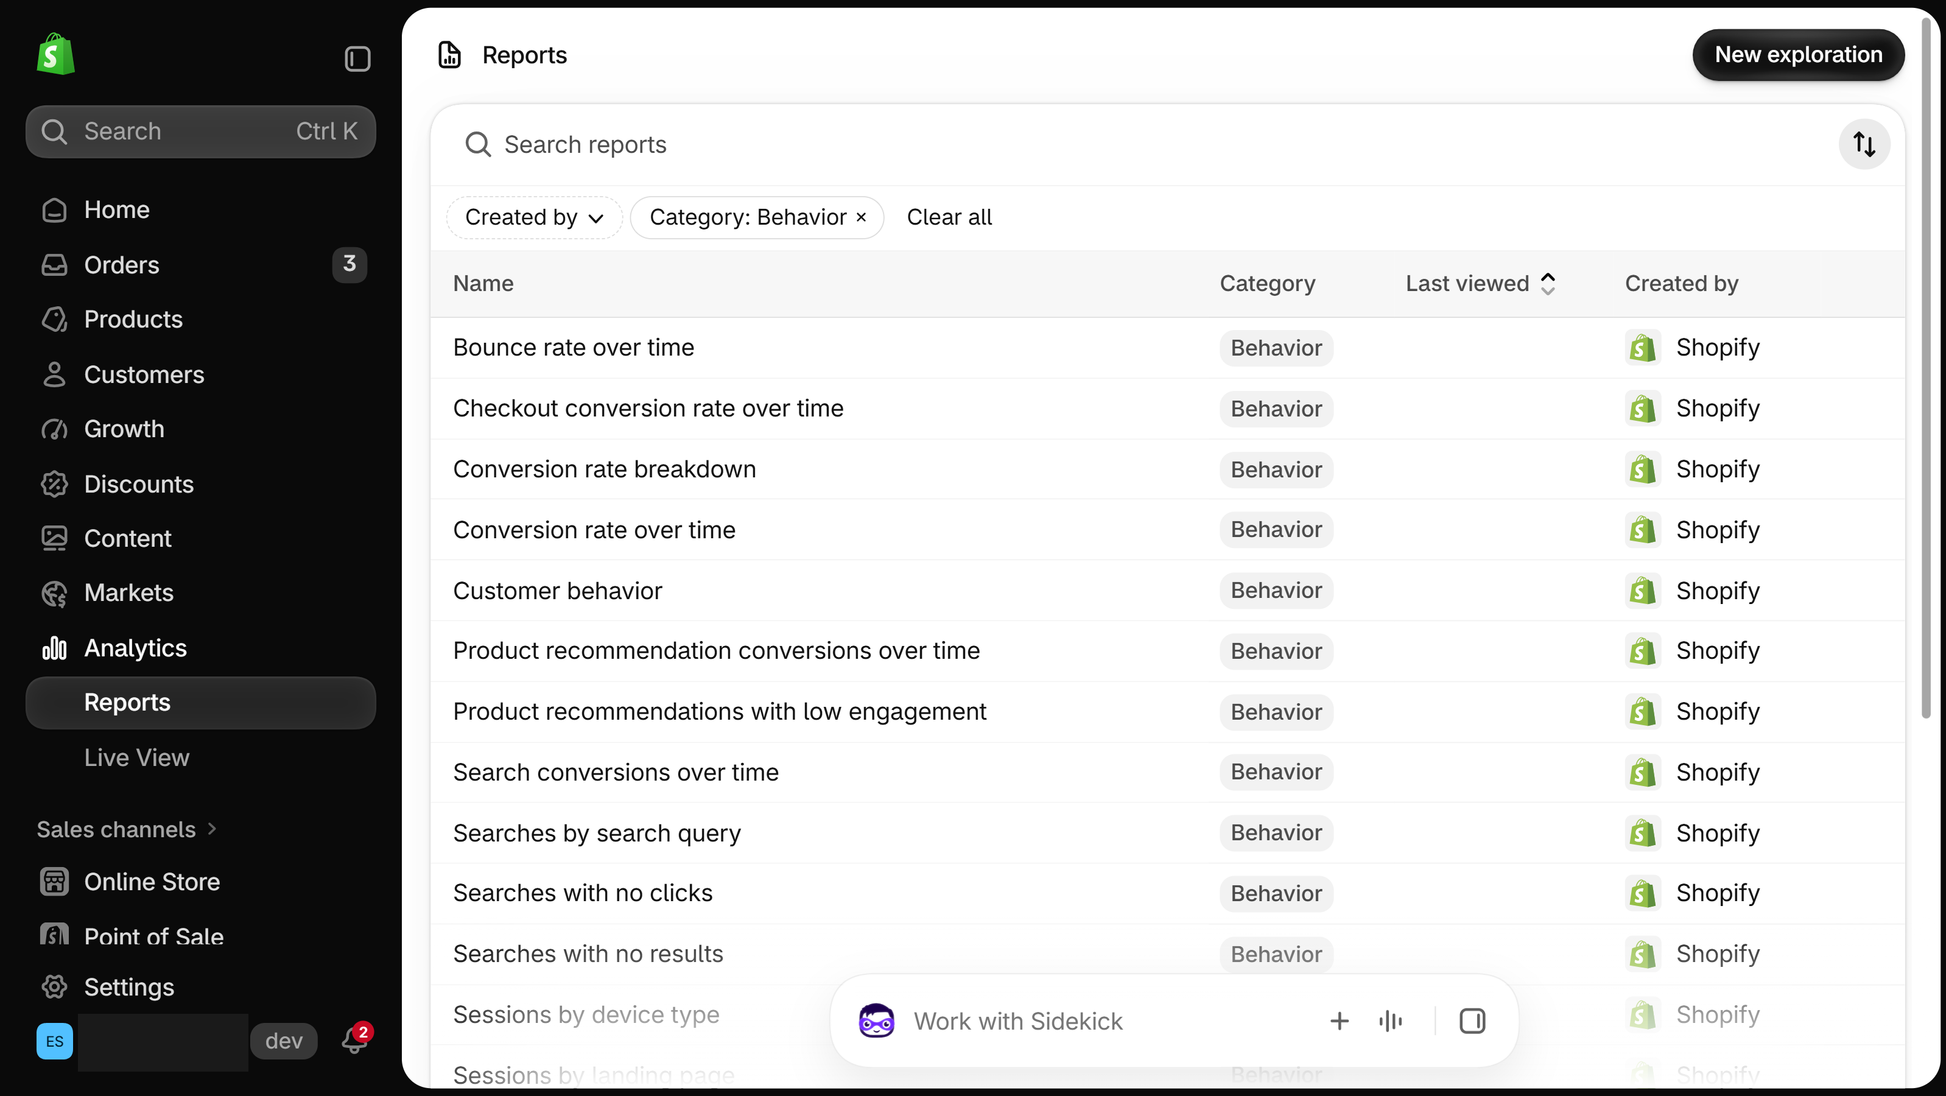Image resolution: width=1946 pixels, height=1096 pixels.
Task: Click the Products tag icon
Action: point(54,319)
